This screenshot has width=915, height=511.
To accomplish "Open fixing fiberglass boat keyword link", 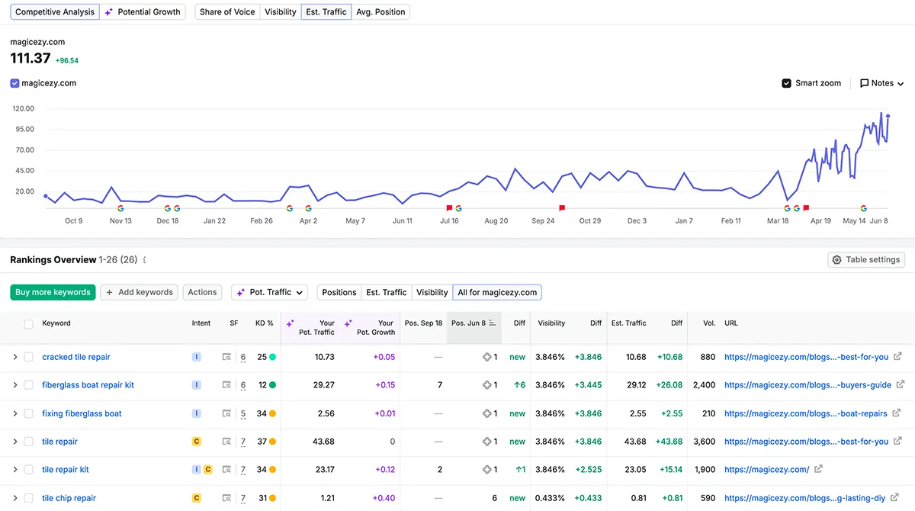I will coord(82,413).
